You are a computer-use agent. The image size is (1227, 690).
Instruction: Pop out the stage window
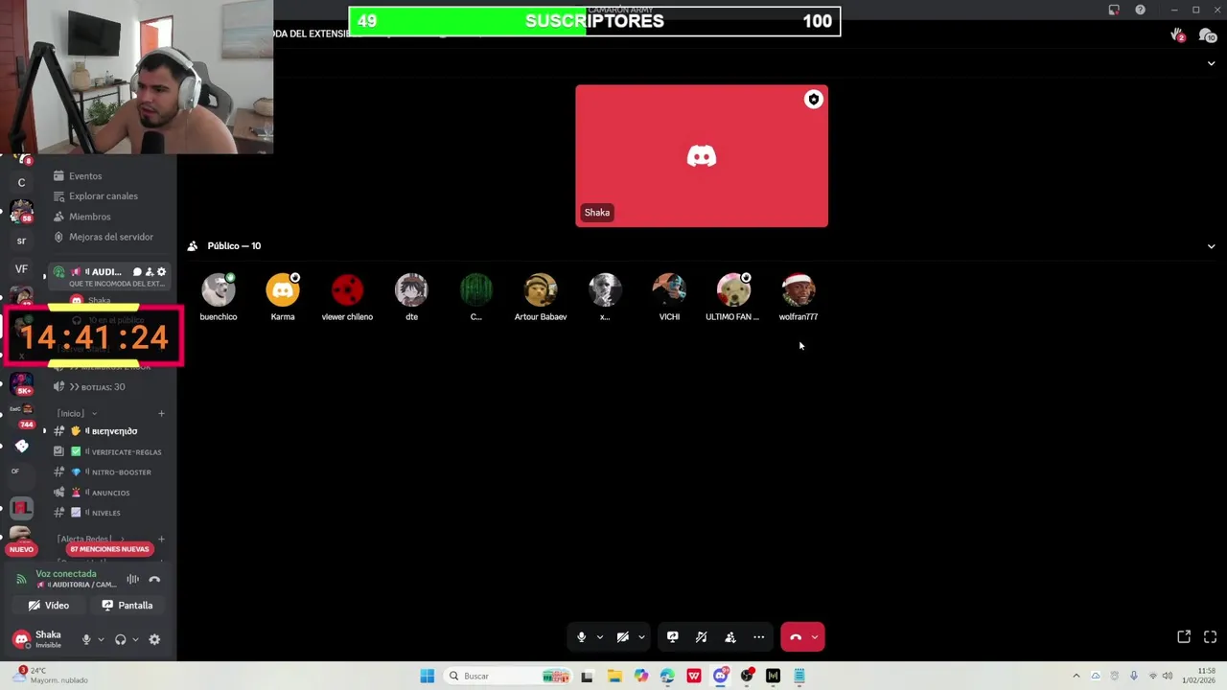click(1184, 637)
